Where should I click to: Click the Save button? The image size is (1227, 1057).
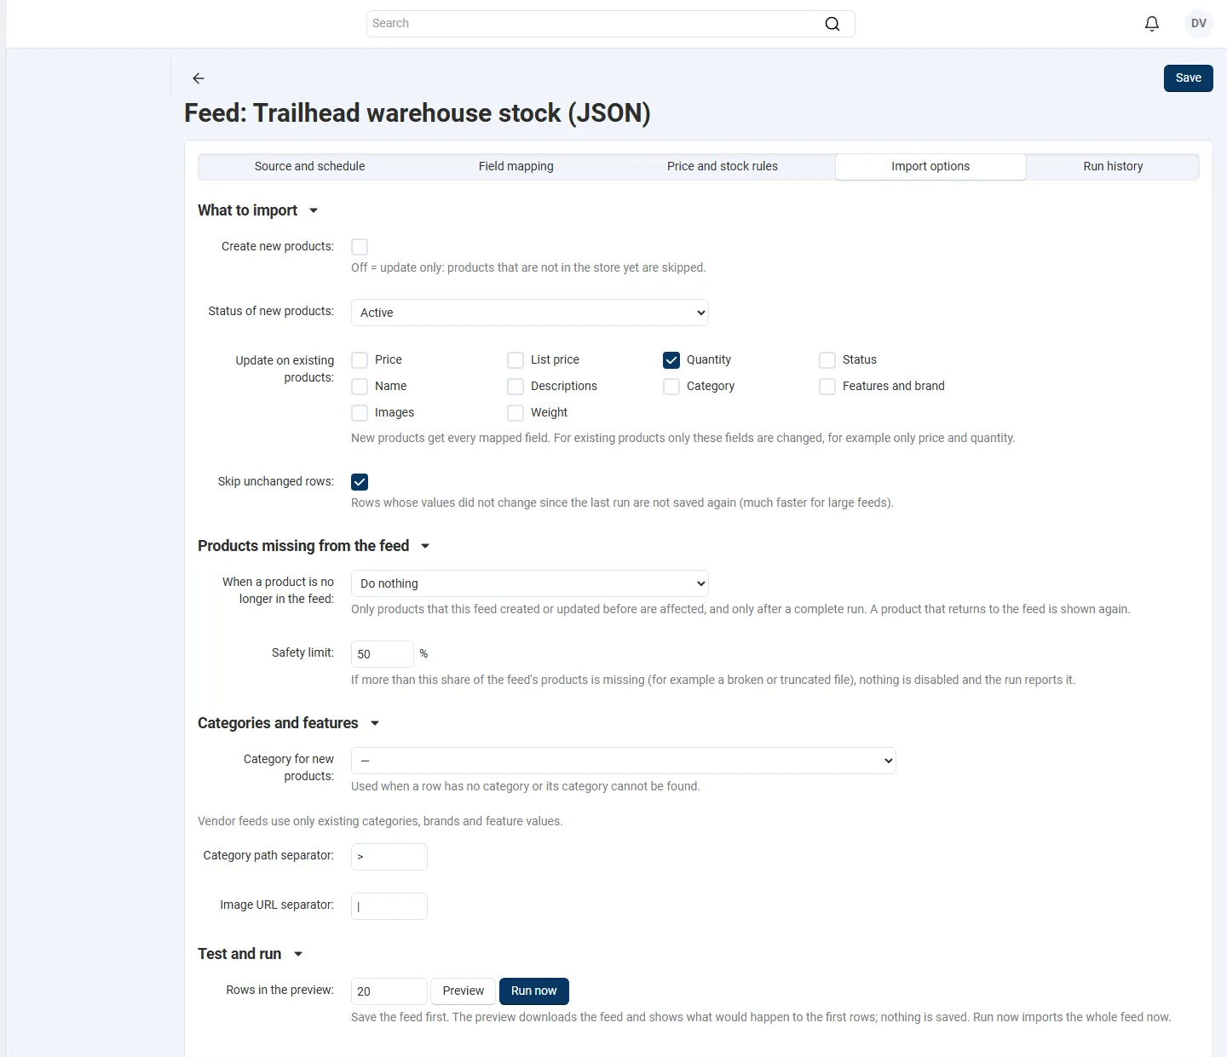click(x=1189, y=78)
